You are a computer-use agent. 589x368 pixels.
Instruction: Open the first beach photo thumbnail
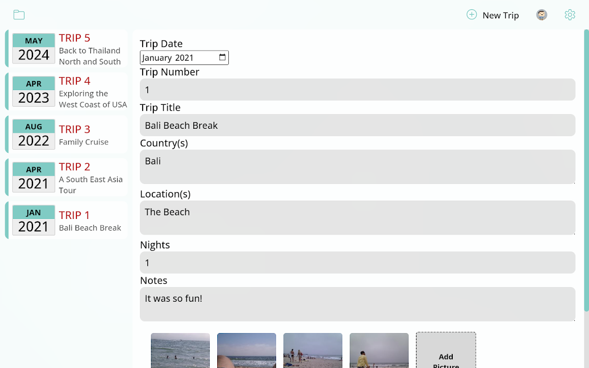pos(180,351)
